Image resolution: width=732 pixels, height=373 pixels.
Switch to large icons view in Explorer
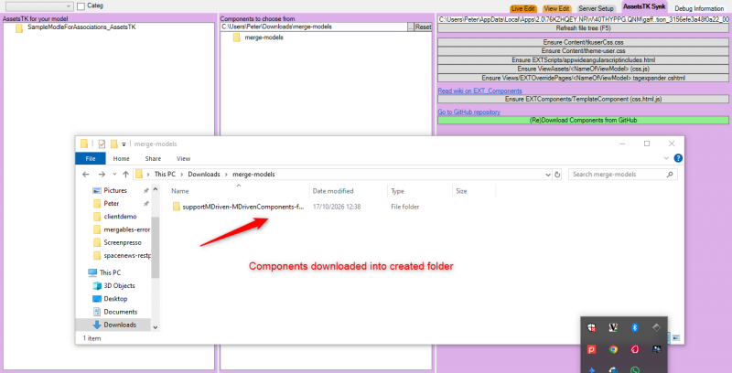(x=676, y=337)
